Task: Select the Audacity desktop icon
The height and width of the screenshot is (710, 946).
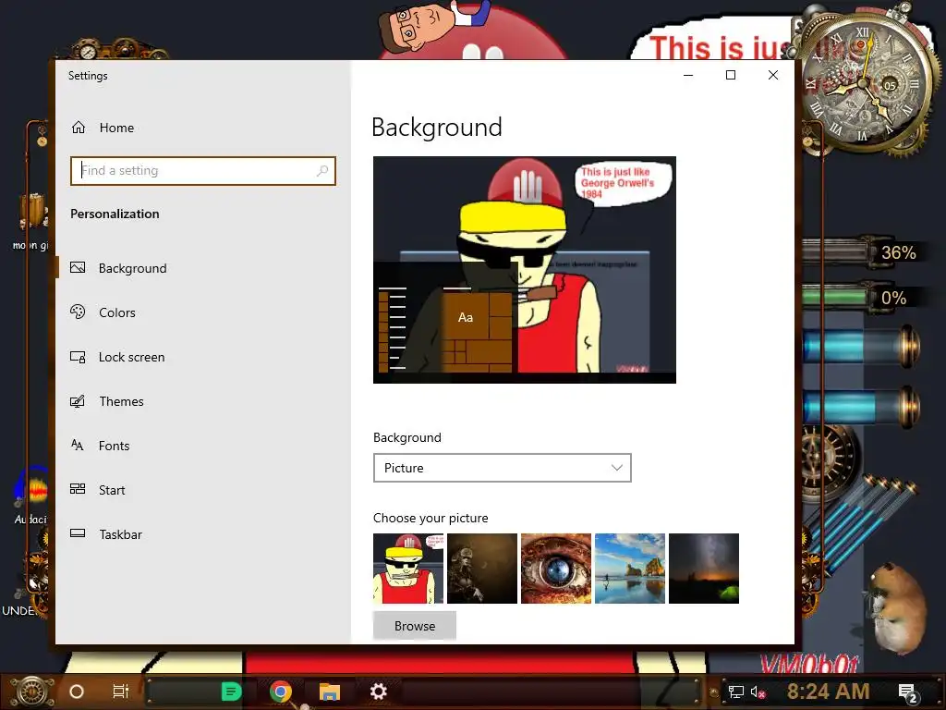Action: coord(30,496)
